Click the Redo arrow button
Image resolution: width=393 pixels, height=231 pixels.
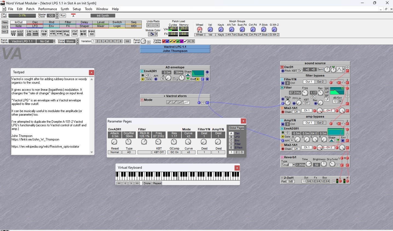click(x=156, y=25)
